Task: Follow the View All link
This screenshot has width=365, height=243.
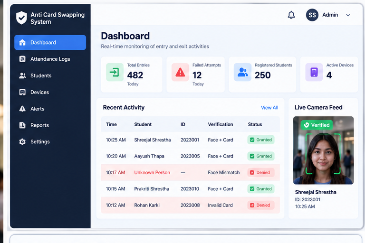Action: pyautogui.click(x=269, y=108)
